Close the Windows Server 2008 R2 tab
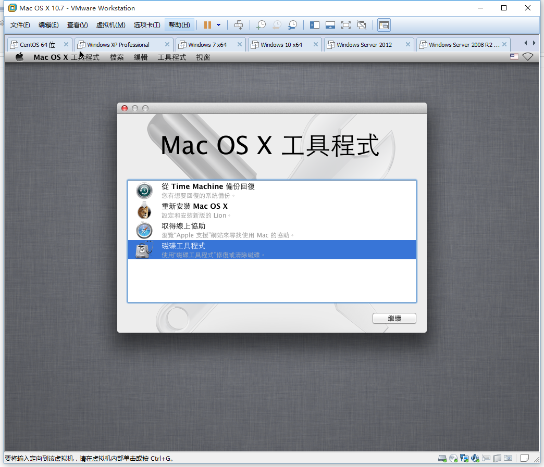Viewport: 544px width, 467px height. pos(504,44)
